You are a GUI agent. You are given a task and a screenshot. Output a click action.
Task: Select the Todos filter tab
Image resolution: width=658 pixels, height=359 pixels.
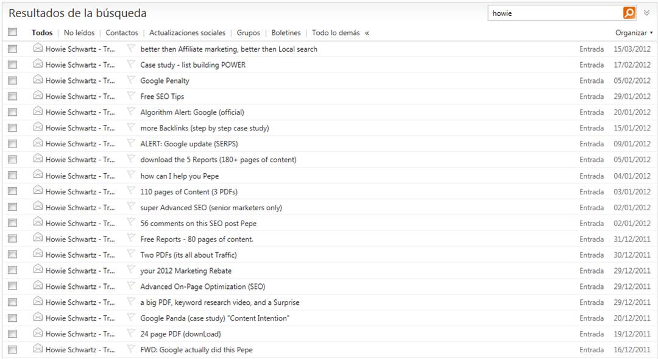coord(42,33)
